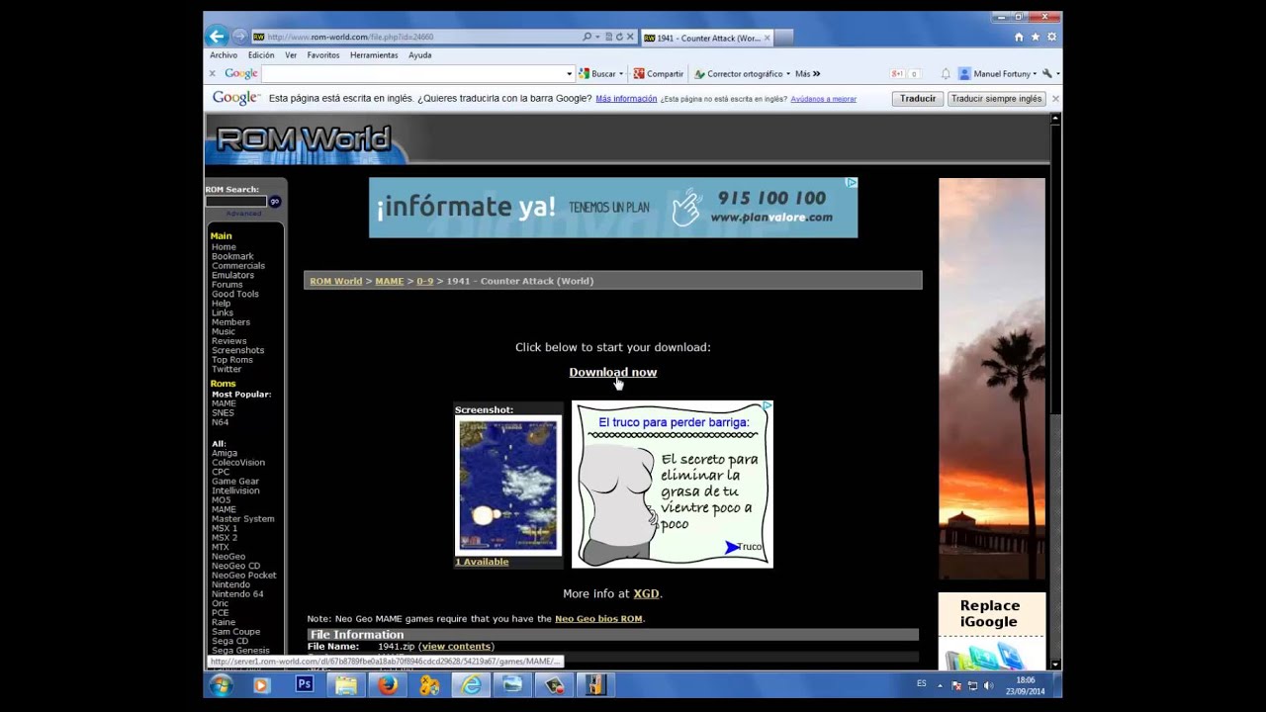Click Nintendo 64 in the sidebar
The width and height of the screenshot is (1266, 712).
tap(237, 594)
